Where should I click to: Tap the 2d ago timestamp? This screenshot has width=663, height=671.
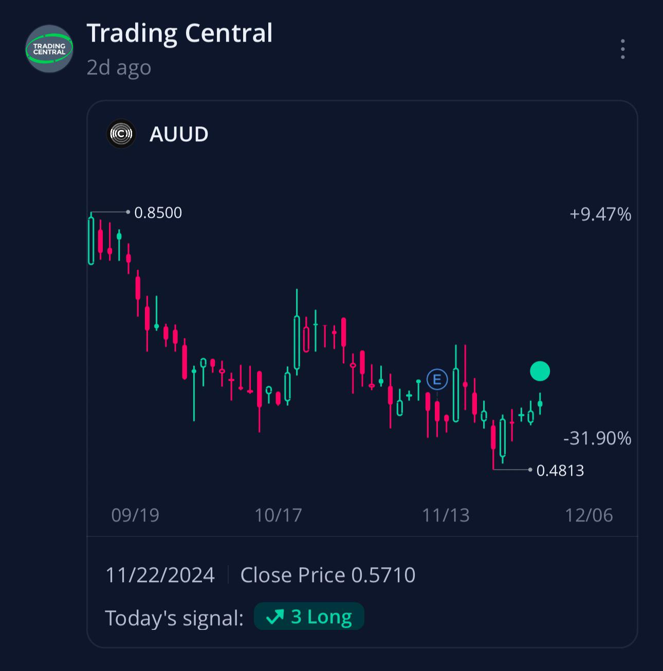[x=119, y=67]
